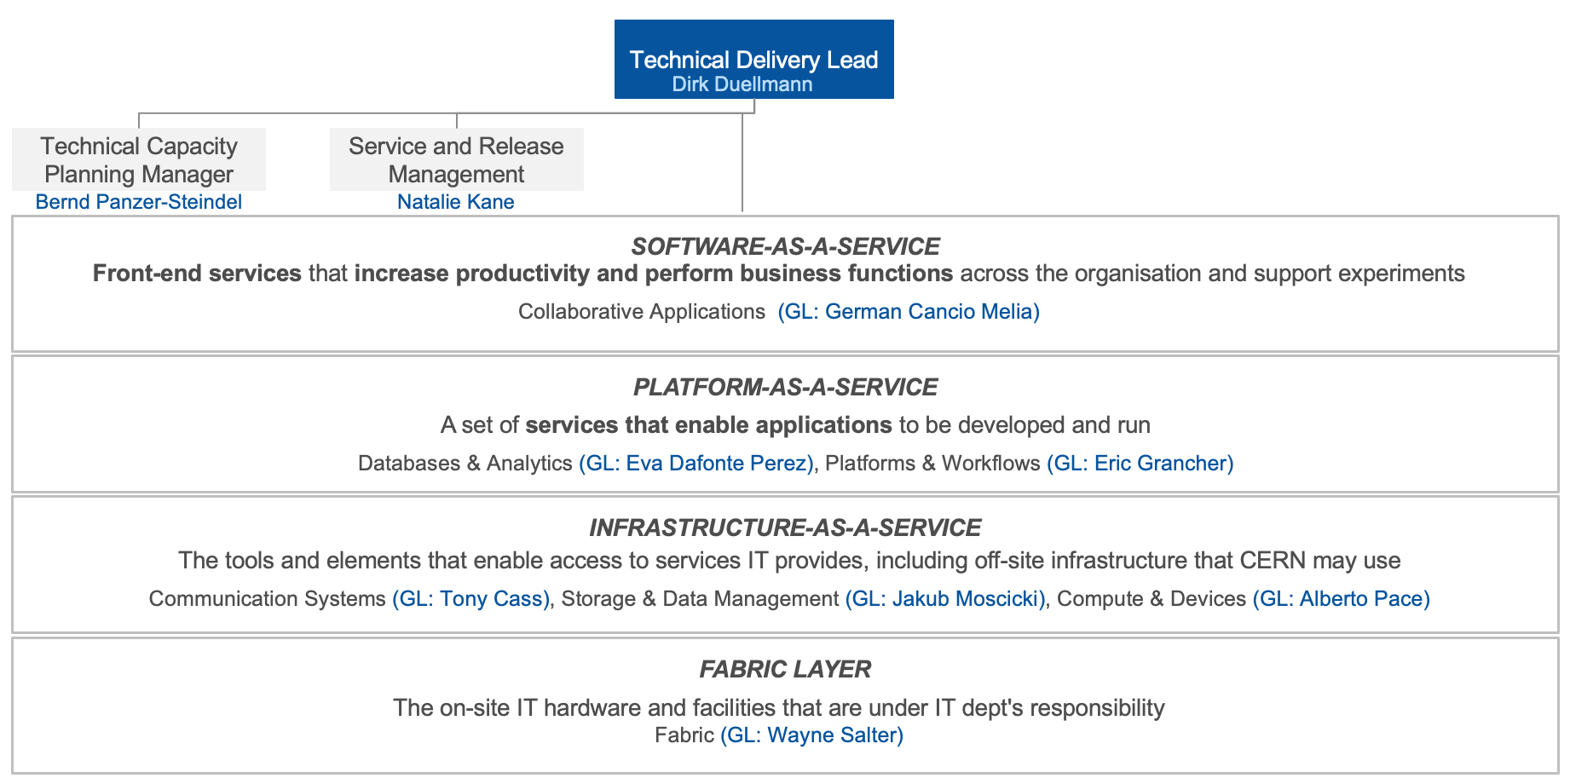This screenshot has height=784, width=1570.
Task: Click the FABRIC LAYER heading
Action: [785, 669]
